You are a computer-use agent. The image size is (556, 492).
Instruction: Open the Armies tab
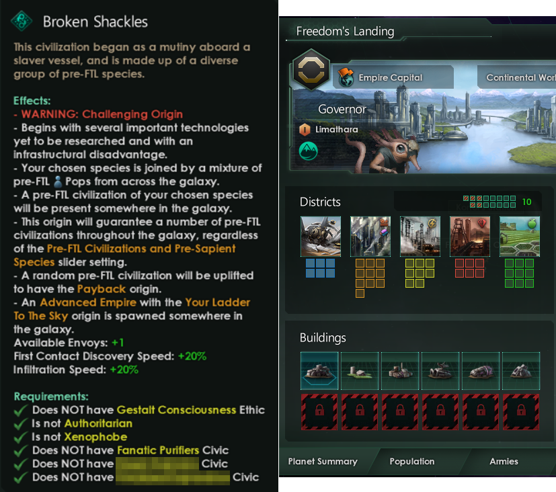point(504,462)
